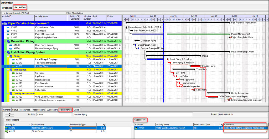The image size is (269, 139).
Task: Sort by Finish column header
Action: (114, 18)
